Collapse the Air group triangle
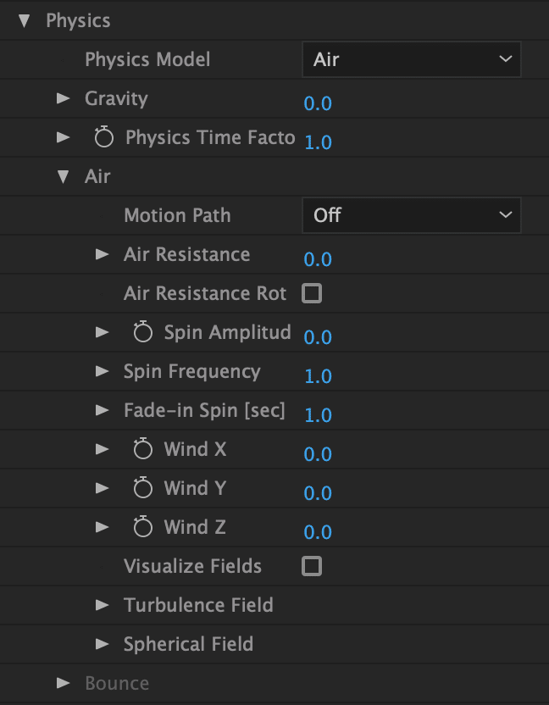Screen dimensions: 549x705 [x=64, y=177]
